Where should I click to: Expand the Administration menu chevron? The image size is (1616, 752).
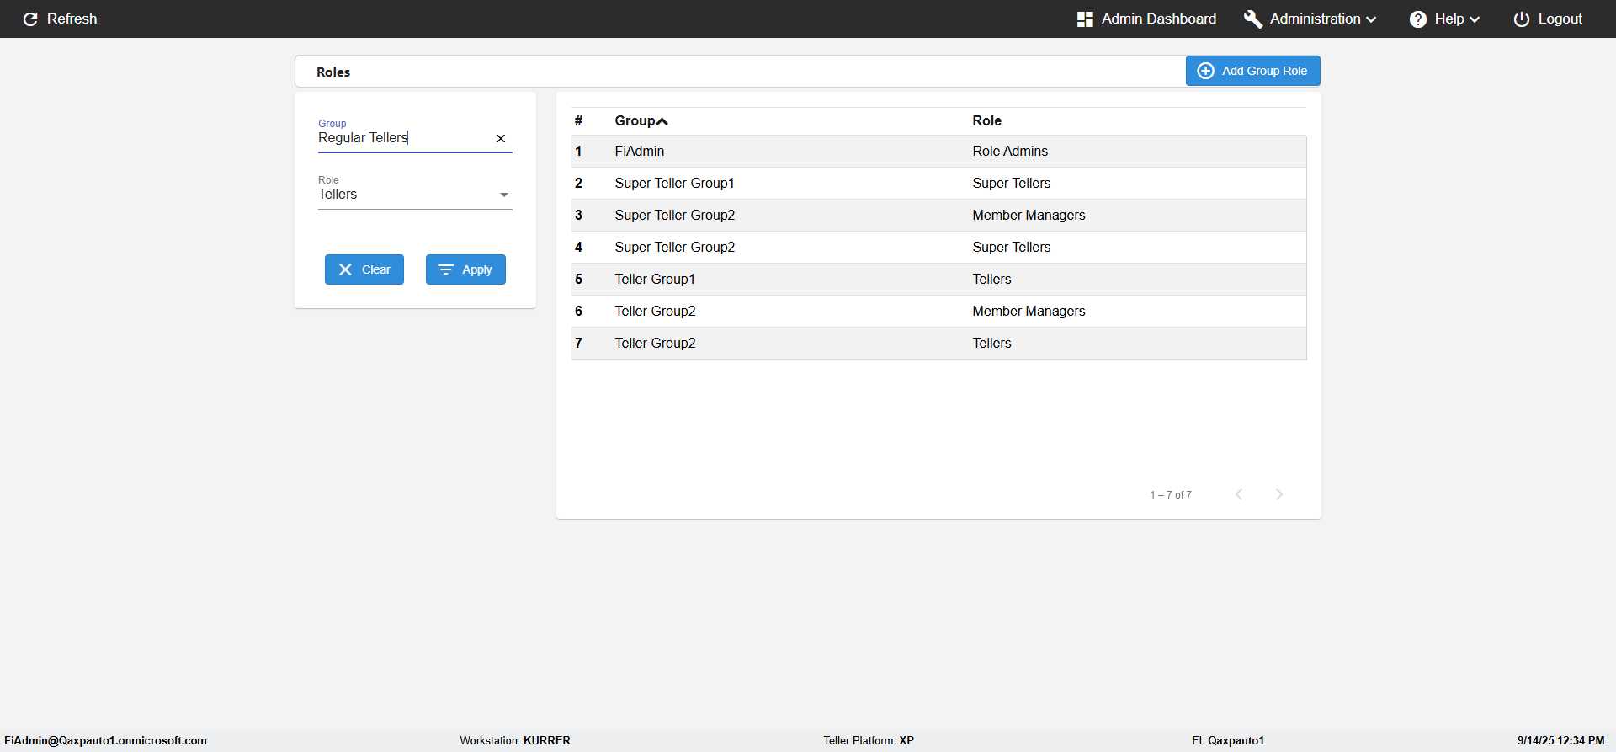coord(1371,19)
